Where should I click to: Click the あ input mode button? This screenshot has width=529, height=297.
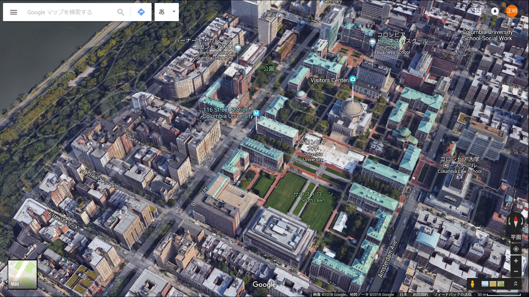pos(162,12)
